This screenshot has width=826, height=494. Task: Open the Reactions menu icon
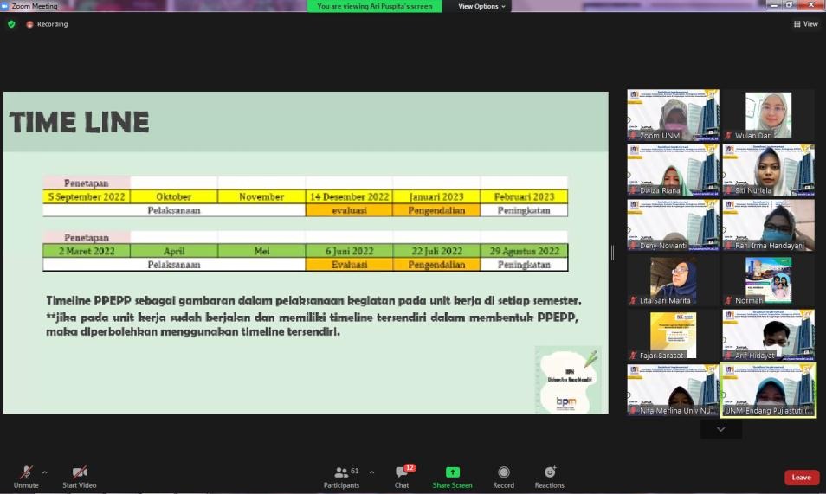pos(549,472)
